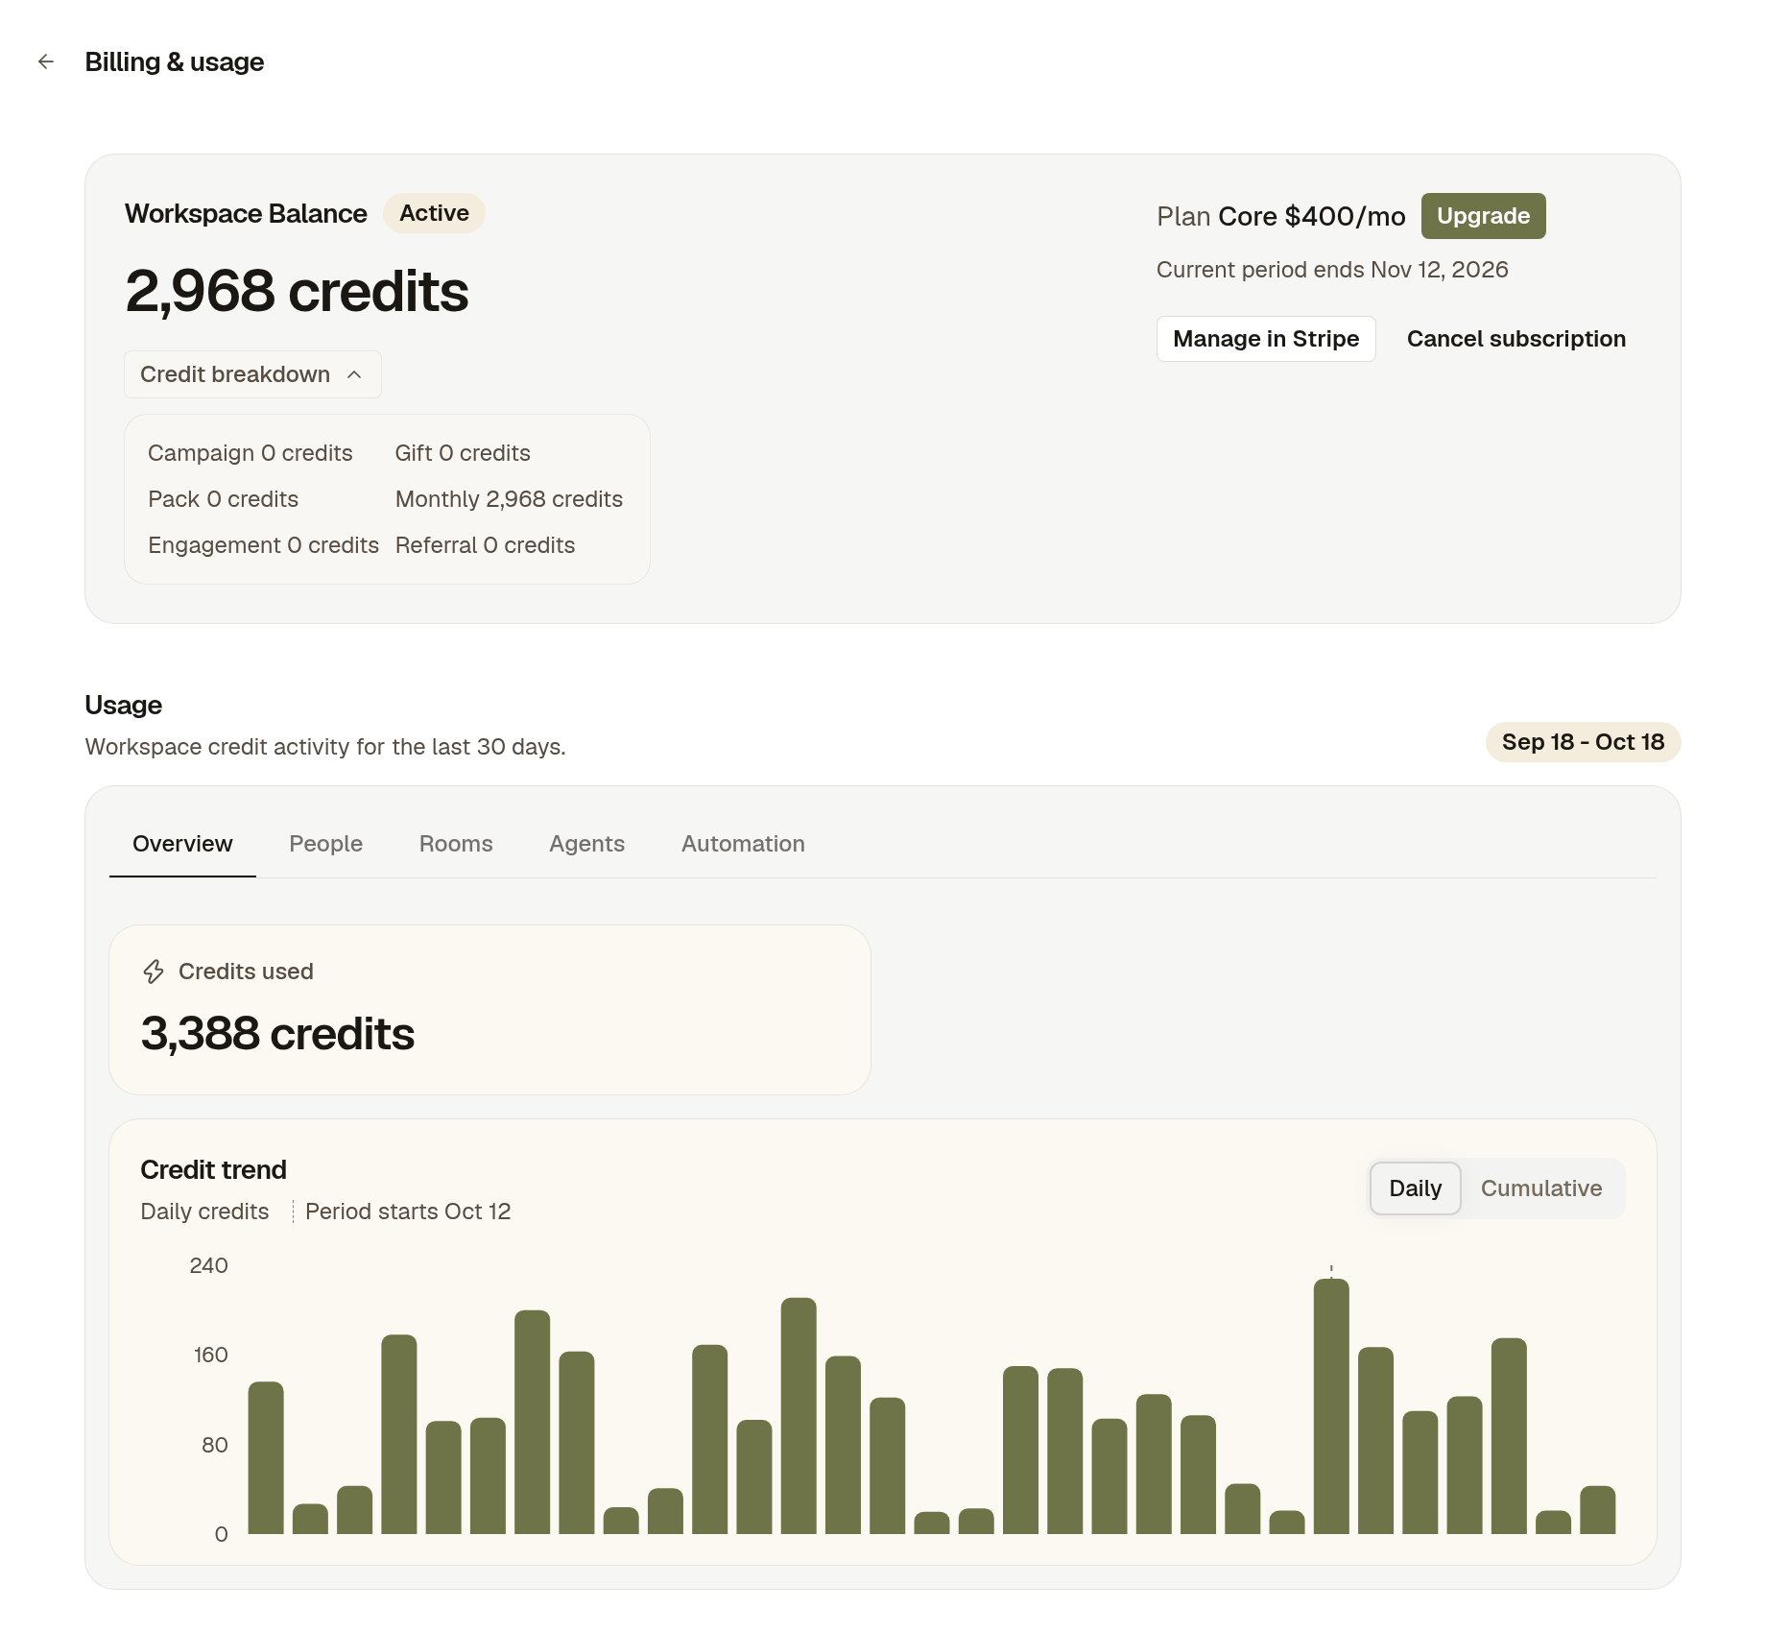The width and height of the screenshot is (1766, 1632).
Task: Go to the Agents tab
Action: (x=586, y=844)
